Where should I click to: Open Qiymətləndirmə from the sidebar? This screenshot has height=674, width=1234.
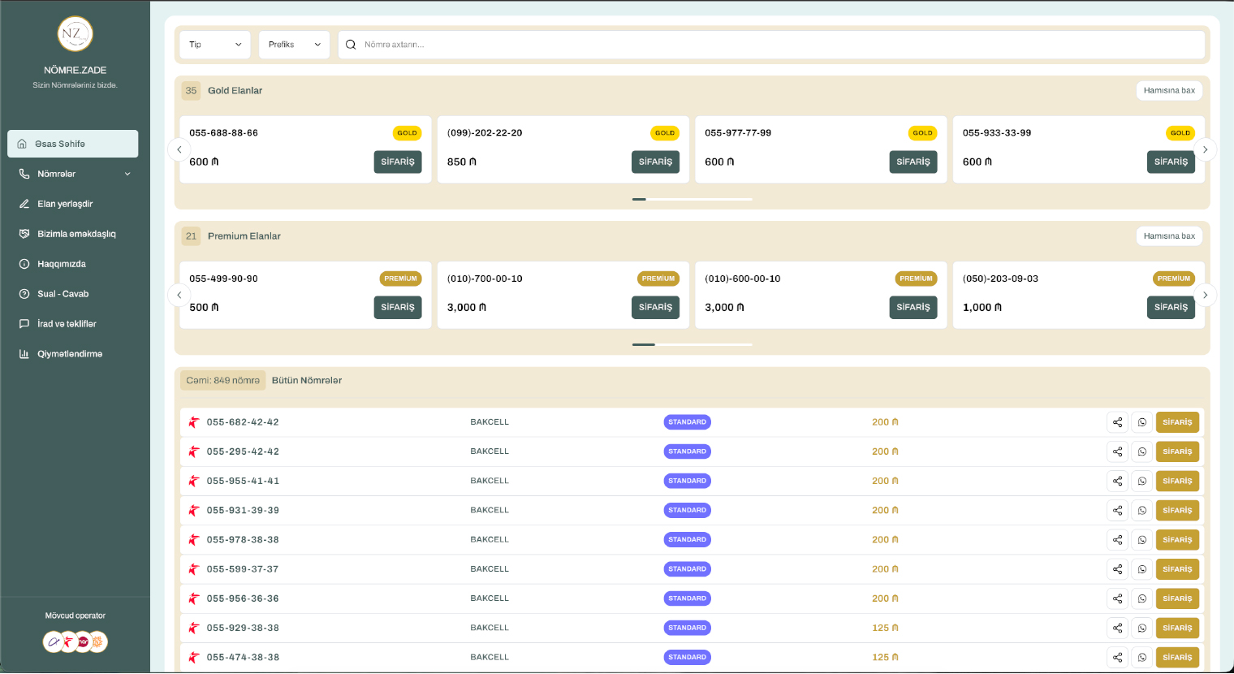point(69,354)
